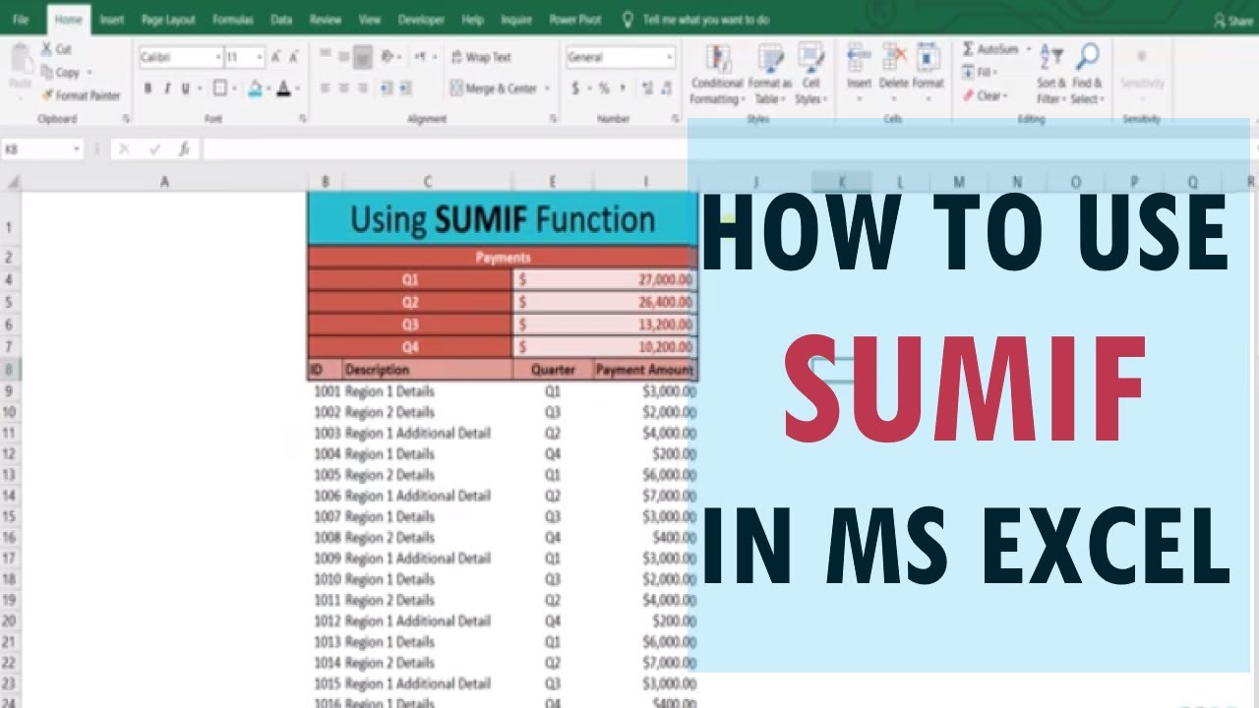Click the Cut scissors icon

(46, 49)
